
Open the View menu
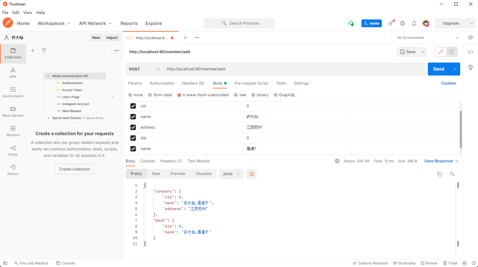[28, 13]
